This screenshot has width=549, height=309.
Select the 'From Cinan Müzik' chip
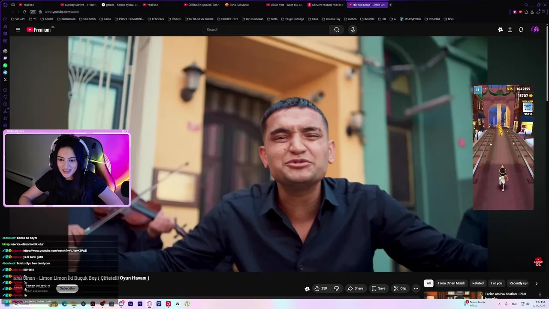click(x=451, y=283)
